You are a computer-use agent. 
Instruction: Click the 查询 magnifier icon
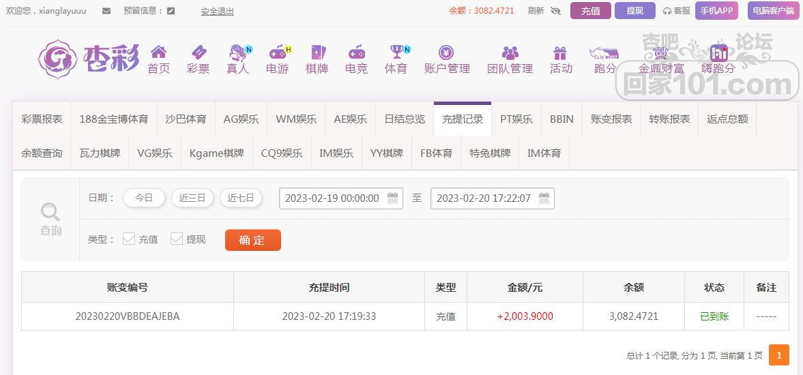click(x=50, y=211)
